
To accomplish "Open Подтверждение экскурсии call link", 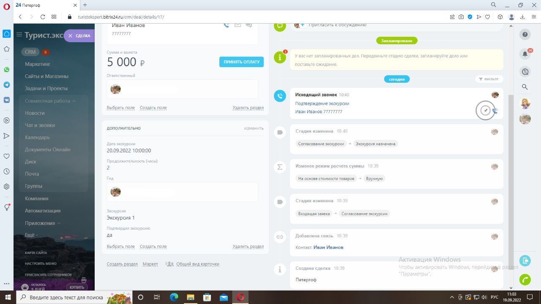I will point(322,103).
